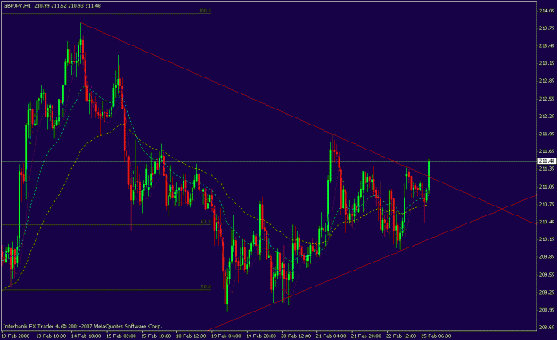Select the 211.65 price axis label

[x=546, y=151]
